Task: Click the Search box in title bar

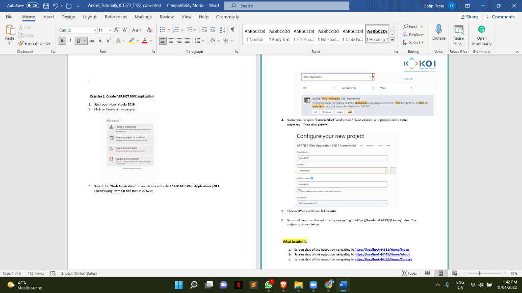Action: tap(286, 6)
